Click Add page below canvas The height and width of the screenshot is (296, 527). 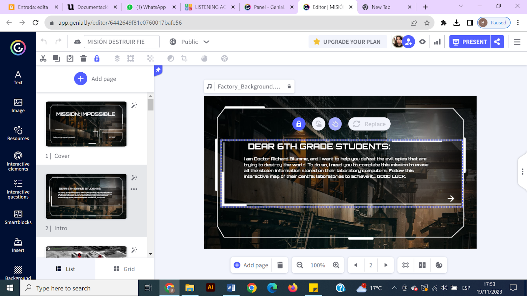click(251, 265)
